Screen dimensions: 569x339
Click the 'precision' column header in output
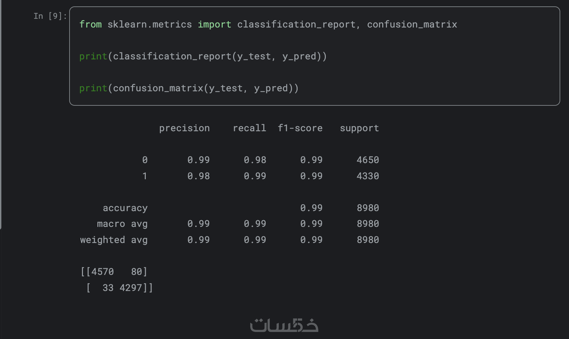click(x=184, y=128)
